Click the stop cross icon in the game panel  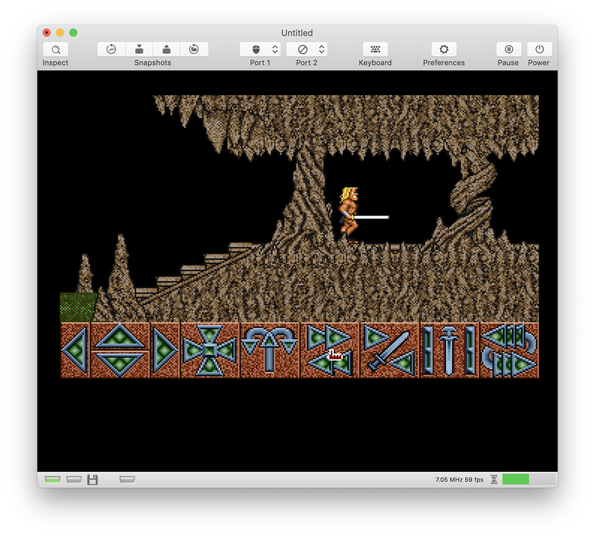point(210,350)
